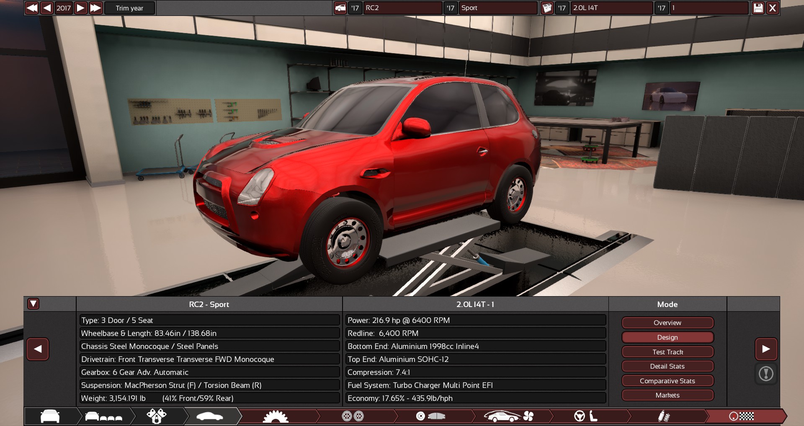
Task: Click the Drivetrain: Front Transverse row
Action: tap(209, 359)
